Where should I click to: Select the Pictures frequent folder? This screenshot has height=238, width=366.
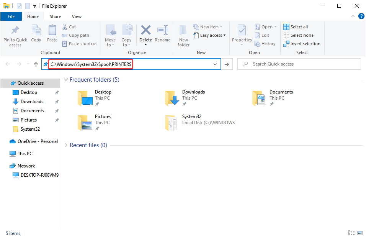tap(95, 123)
